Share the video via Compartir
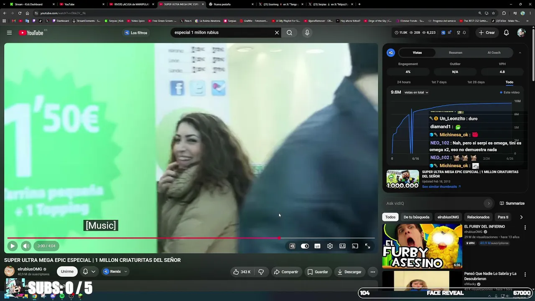The image size is (535, 301). 286,272
